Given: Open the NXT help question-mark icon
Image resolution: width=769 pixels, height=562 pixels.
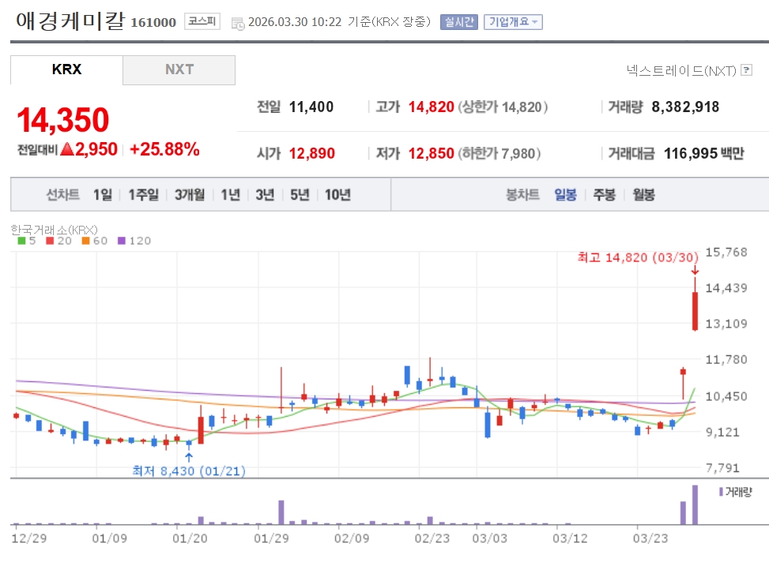Looking at the screenshot, I should (746, 70).
